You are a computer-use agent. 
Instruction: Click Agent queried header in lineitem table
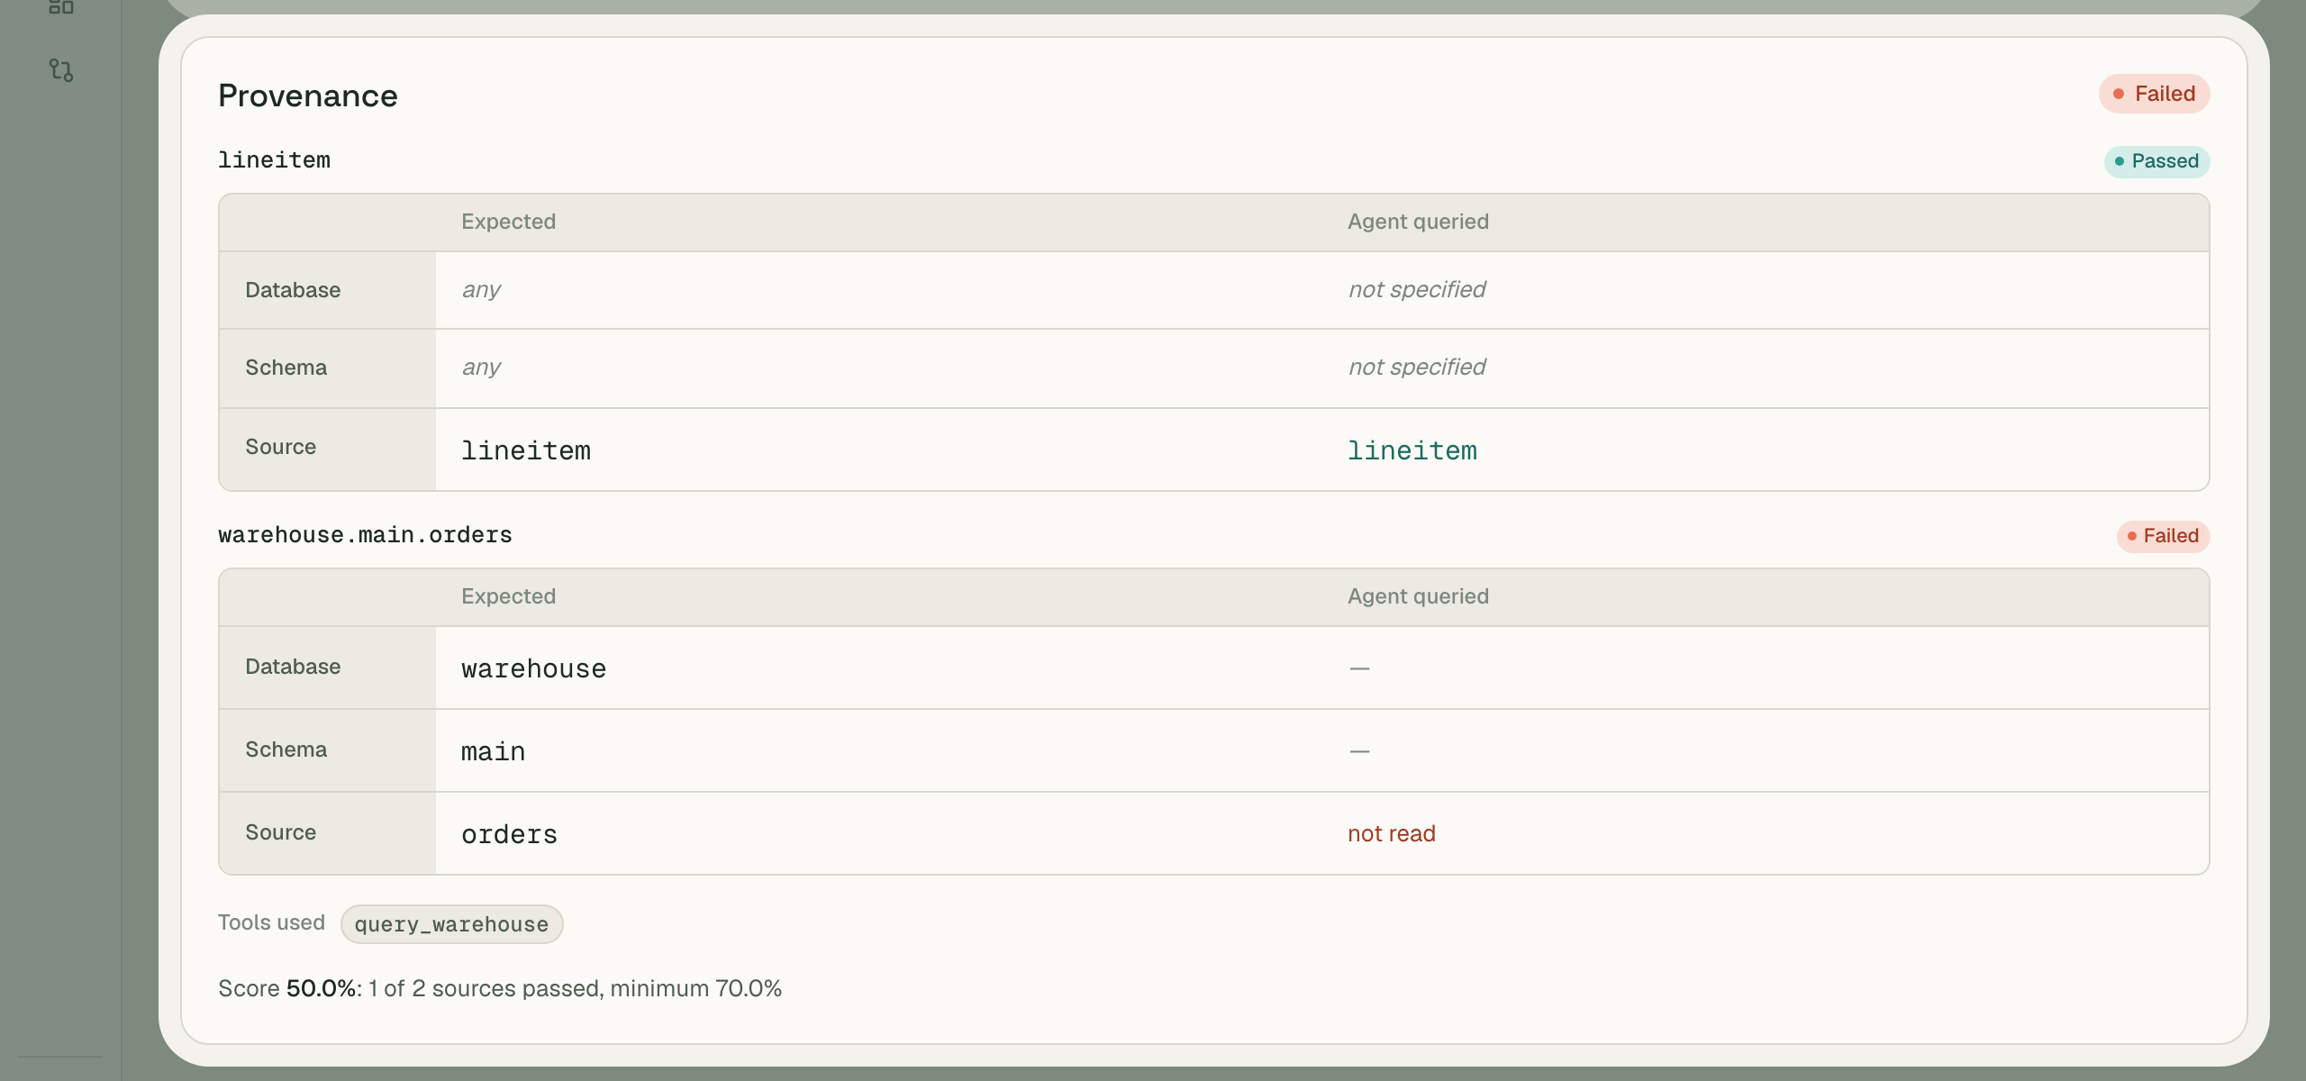[1418, 222]
